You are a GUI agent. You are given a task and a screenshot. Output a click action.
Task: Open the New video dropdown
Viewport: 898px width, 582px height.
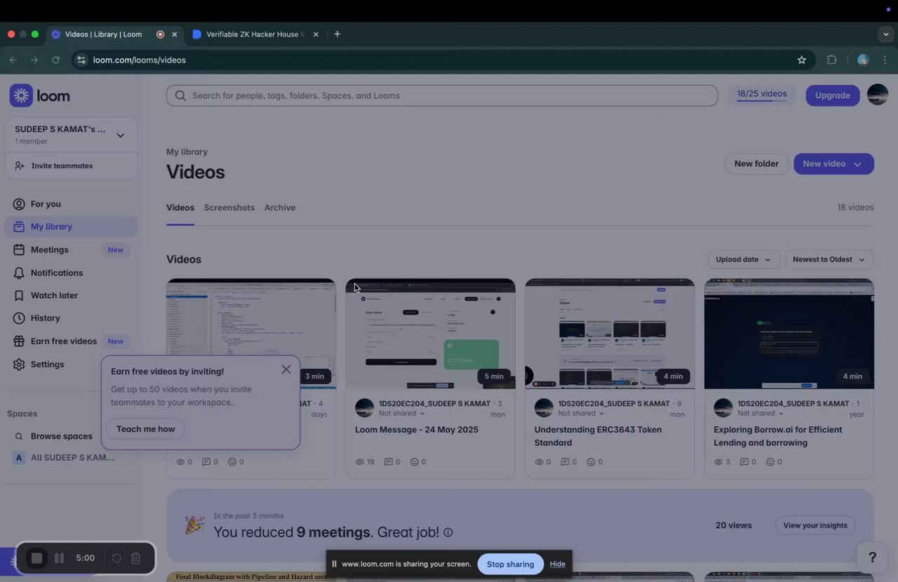coord(833,164)
